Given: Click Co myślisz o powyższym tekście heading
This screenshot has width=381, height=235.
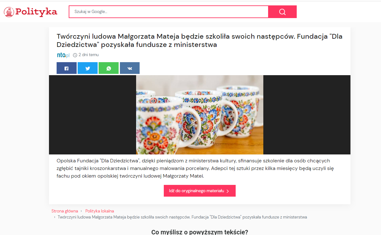Looking at the screenshot, I should click(200, 232).
